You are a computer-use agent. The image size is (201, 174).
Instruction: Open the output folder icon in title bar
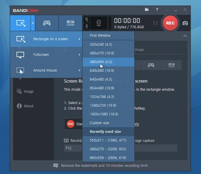tap(147, 9)
